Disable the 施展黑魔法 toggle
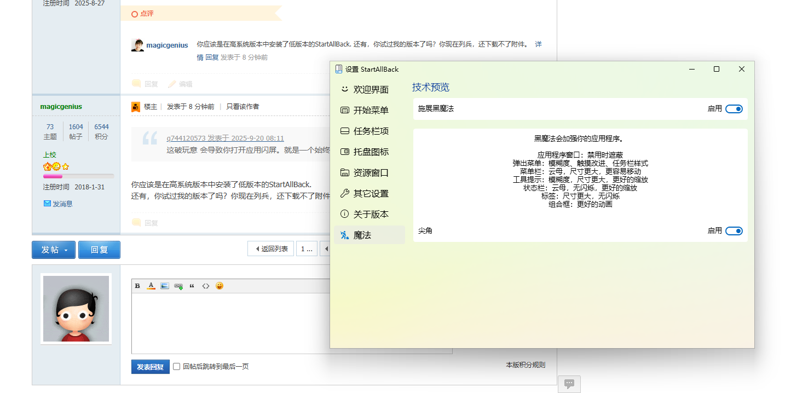The height and width of the screenshot is (393, 791). 734,109
